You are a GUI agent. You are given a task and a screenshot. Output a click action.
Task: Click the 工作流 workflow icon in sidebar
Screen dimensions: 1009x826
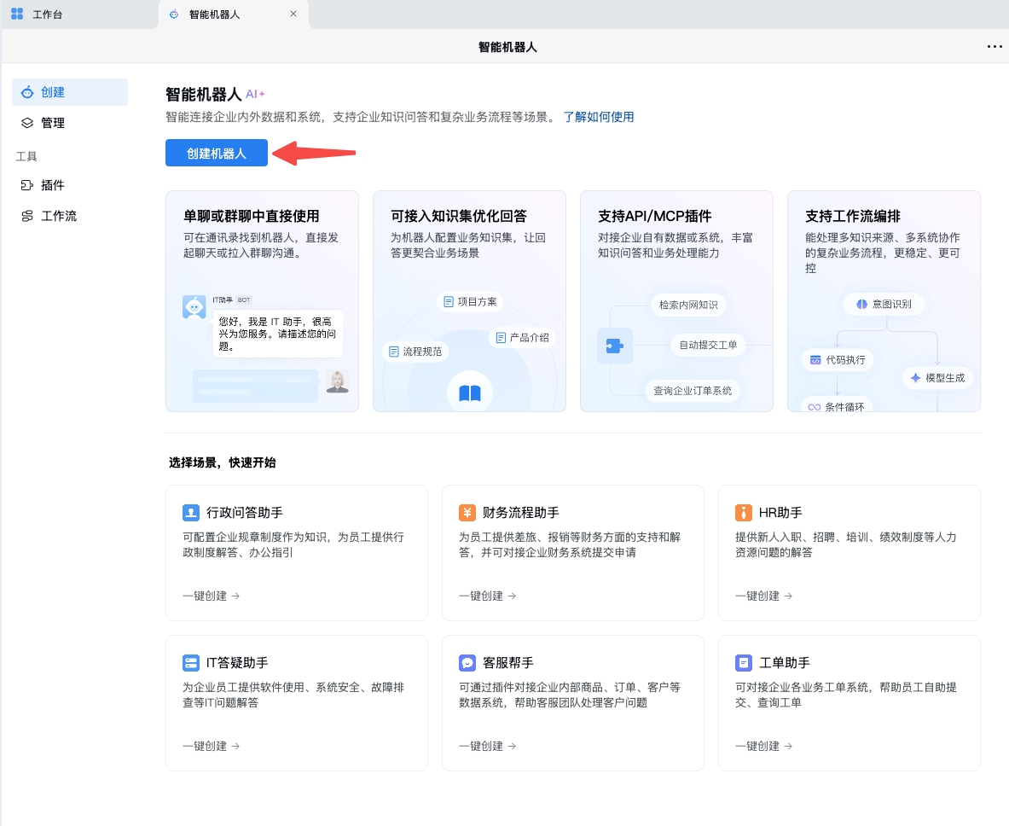pyautogui.click(x=27, y=216)
